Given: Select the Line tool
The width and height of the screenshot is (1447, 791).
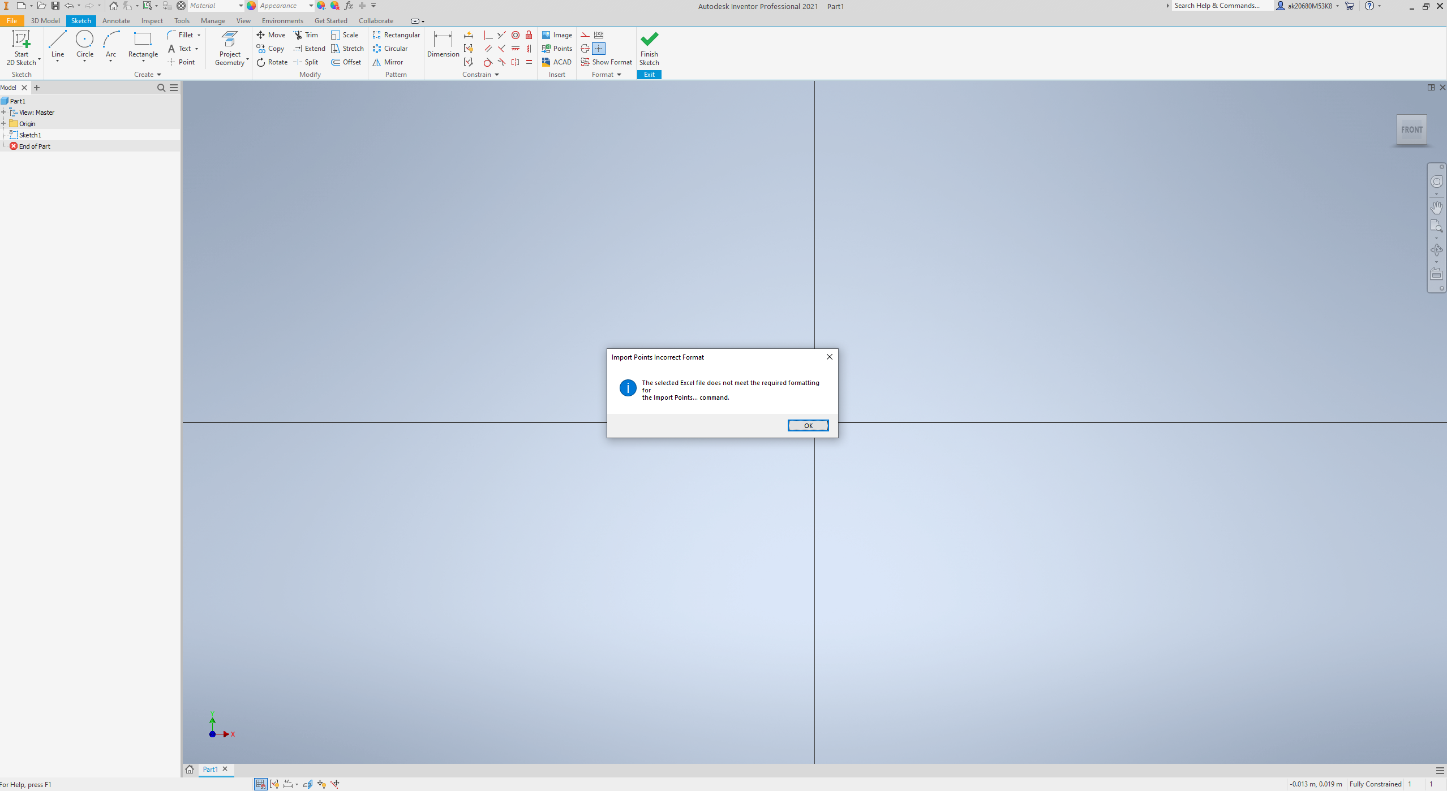Looking at the screenshot, I should 57,45.
